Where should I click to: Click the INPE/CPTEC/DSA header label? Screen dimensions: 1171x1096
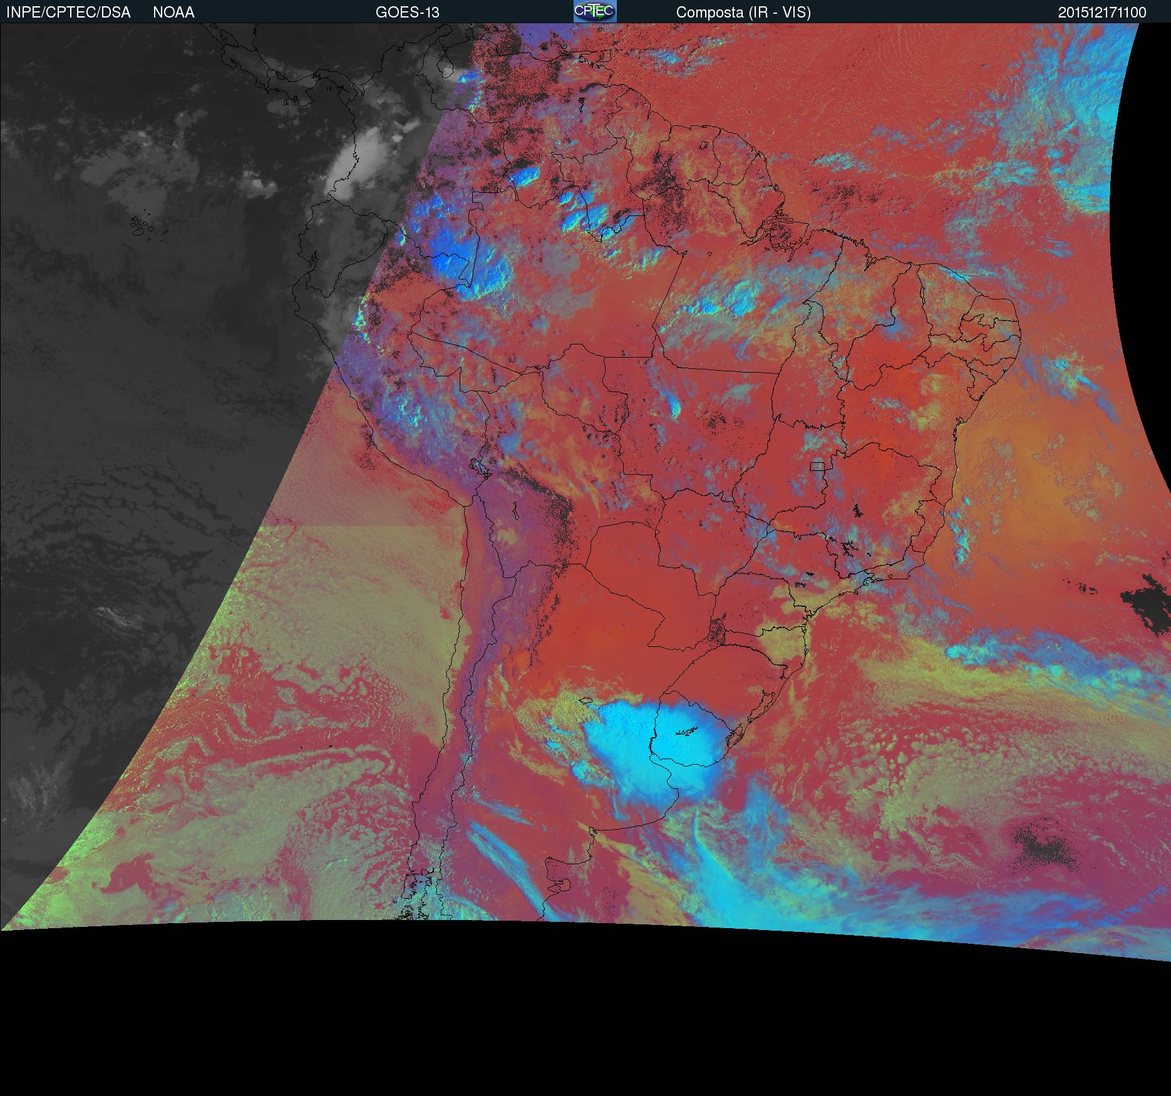click(68, 13)
